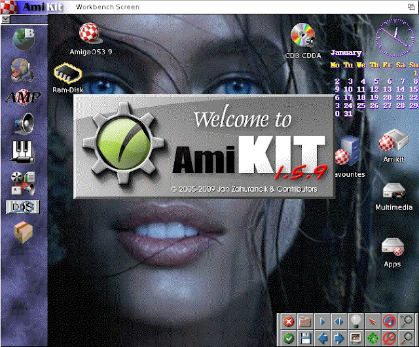Click the cardboard package icon in dock
This screenshot has width=419, height=347.
tap(24, 232)
